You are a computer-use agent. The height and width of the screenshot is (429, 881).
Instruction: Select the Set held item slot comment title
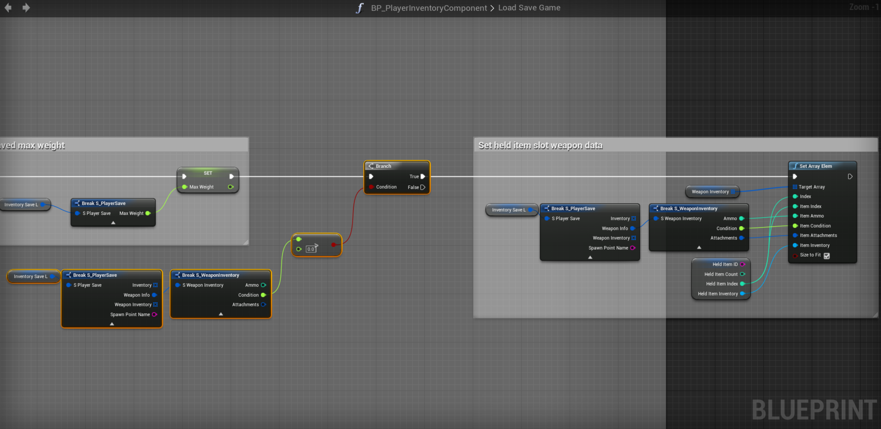tap(540, 145)
